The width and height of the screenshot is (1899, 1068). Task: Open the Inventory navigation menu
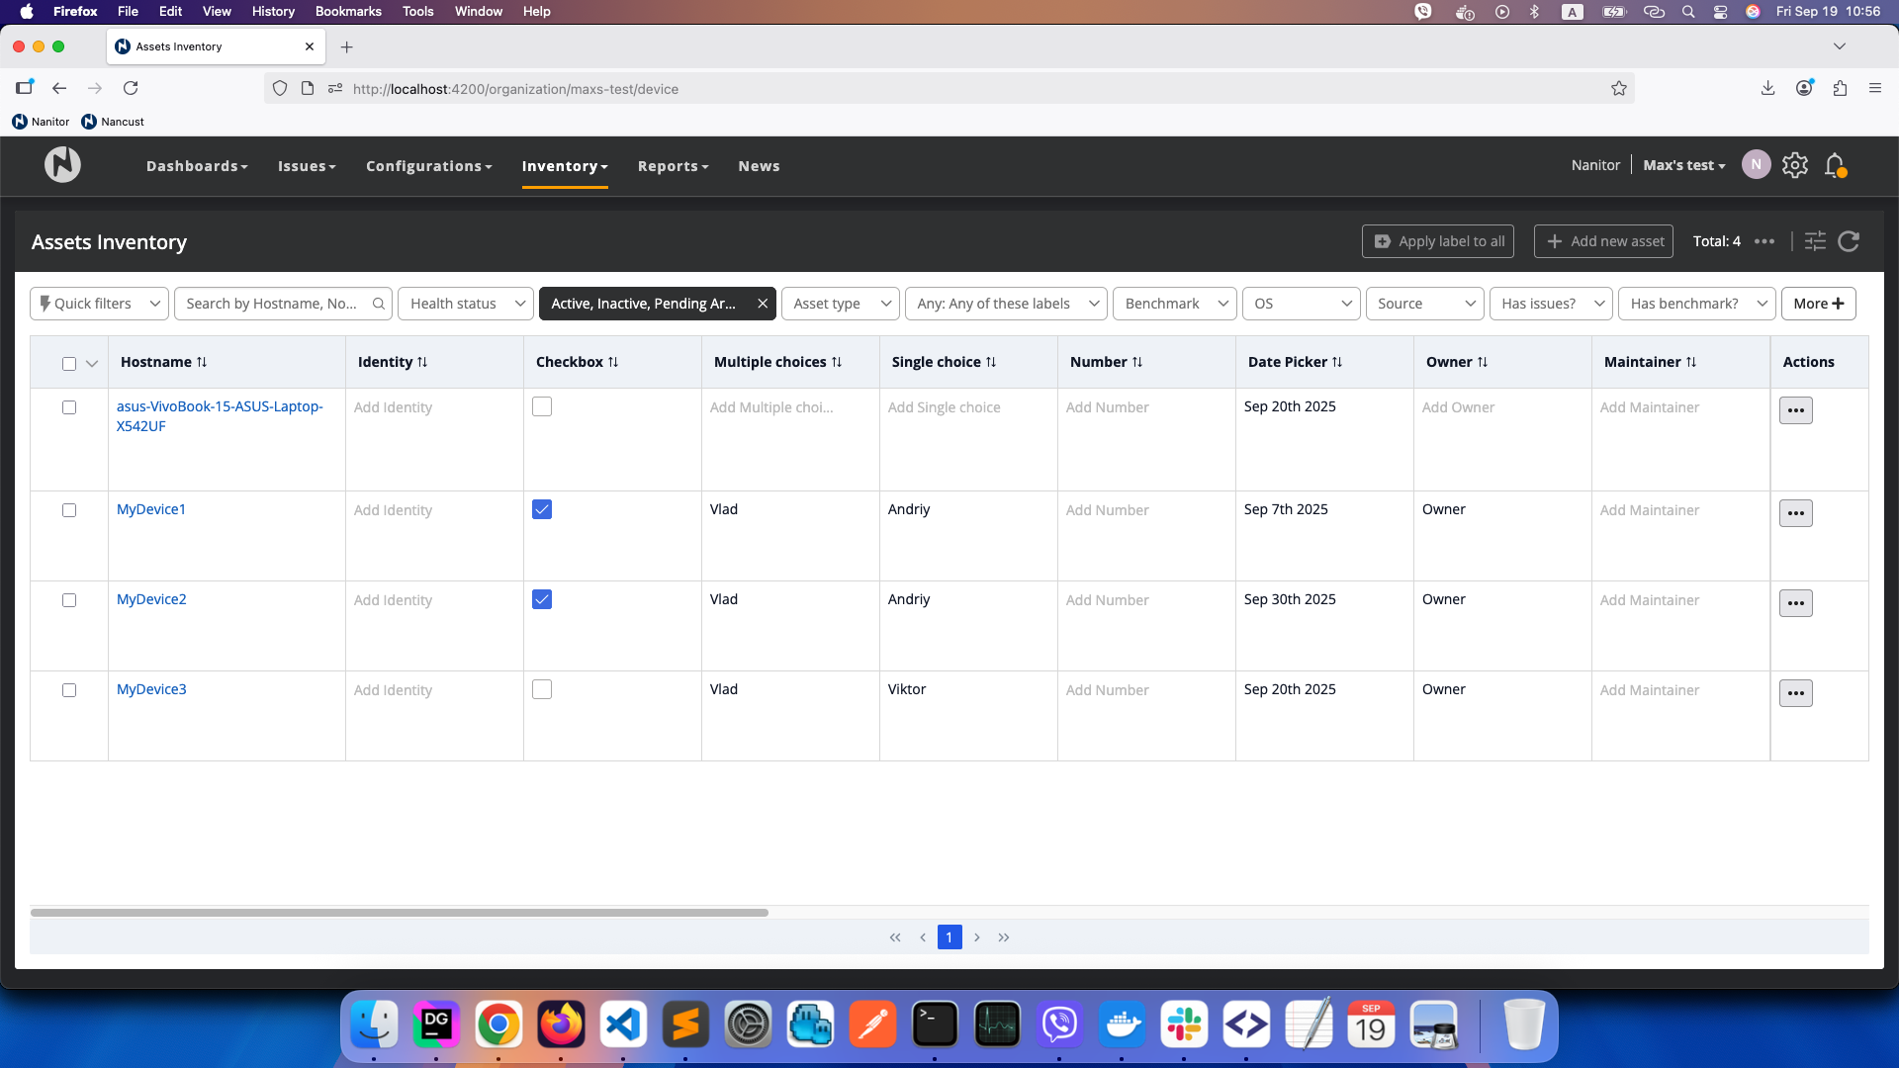(x=565, y=166)
